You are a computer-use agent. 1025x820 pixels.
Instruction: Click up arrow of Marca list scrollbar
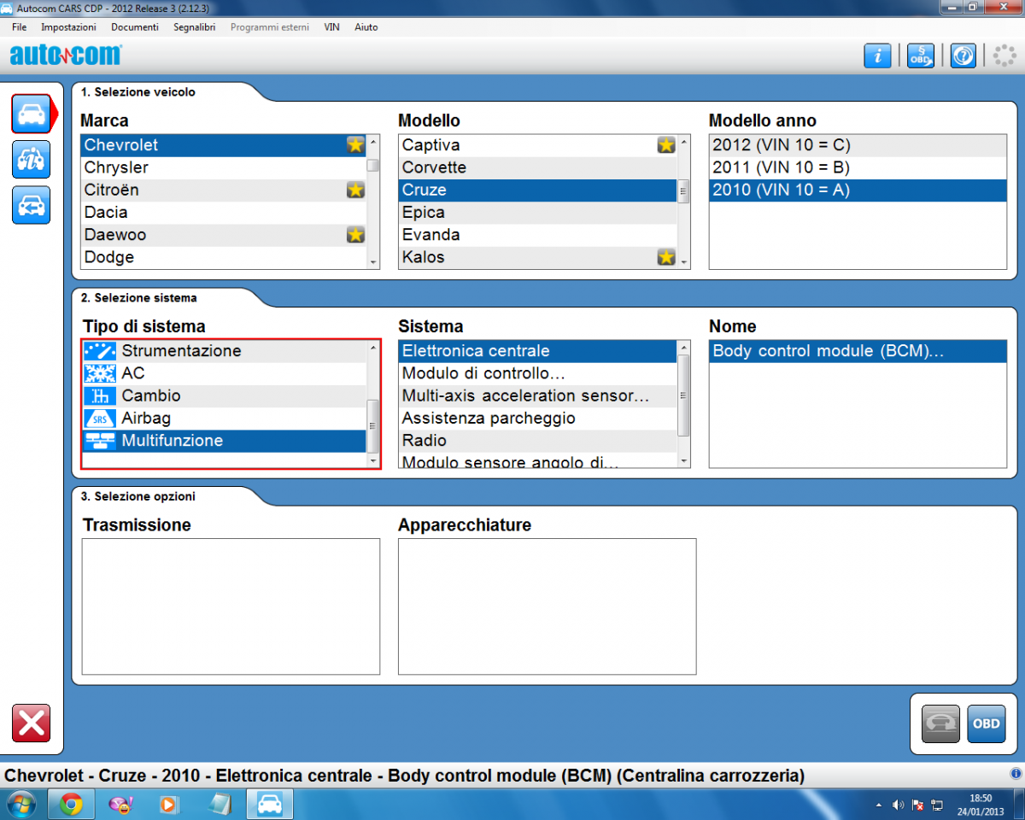(x=373, y=142)
